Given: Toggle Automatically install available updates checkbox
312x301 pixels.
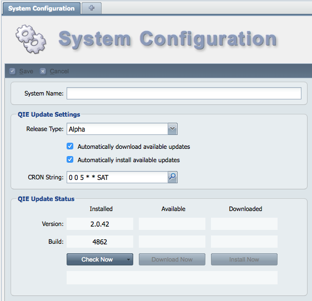Looking at the screenshot, I should 70,159.
